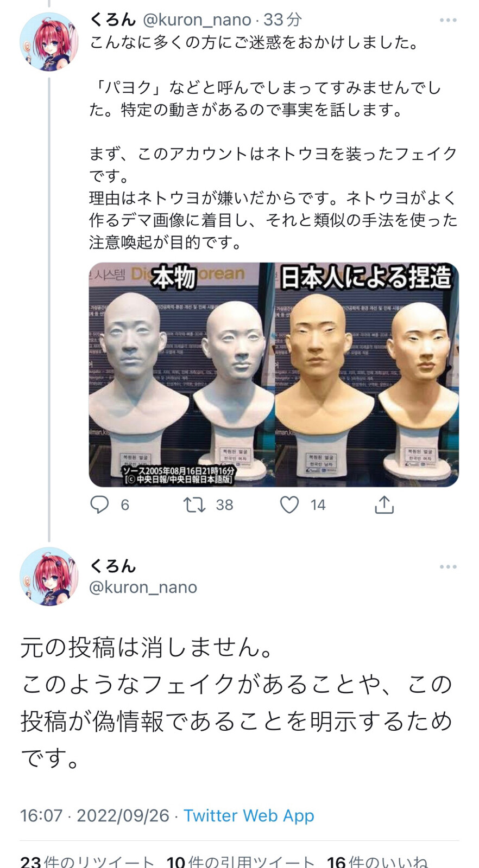The image size is (479, 868).
Task: Open the @kuron_nano handle under second name
Action: coord(143,587)
